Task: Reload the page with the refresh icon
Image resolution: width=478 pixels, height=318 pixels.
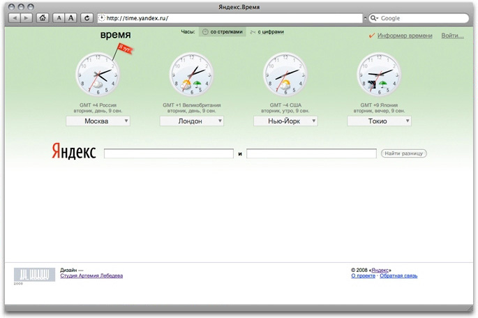Action: 87,18
